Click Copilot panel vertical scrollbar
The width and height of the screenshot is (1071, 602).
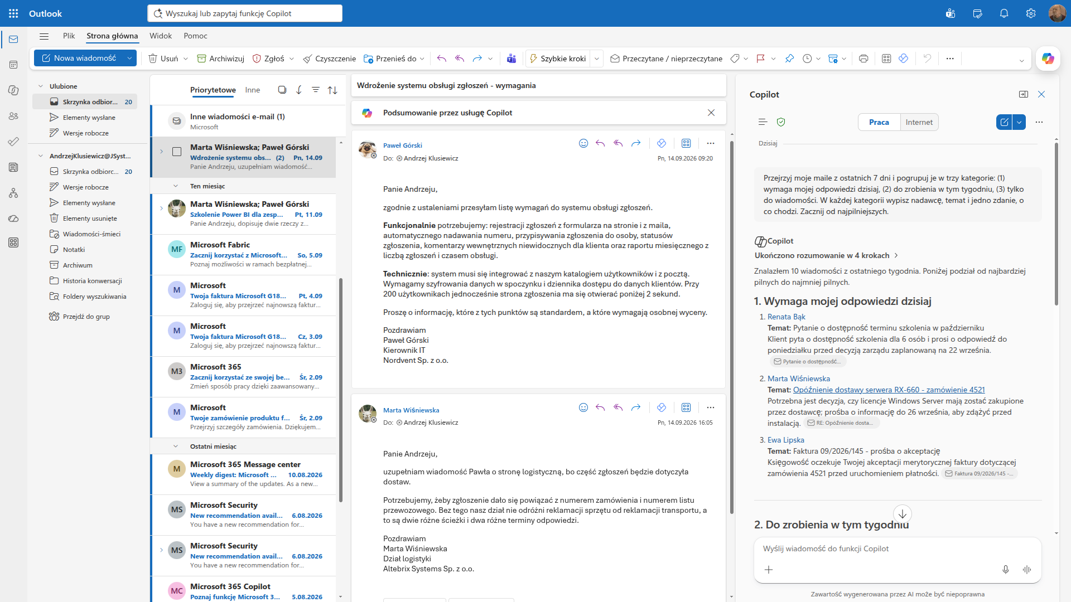point(1056,223)
